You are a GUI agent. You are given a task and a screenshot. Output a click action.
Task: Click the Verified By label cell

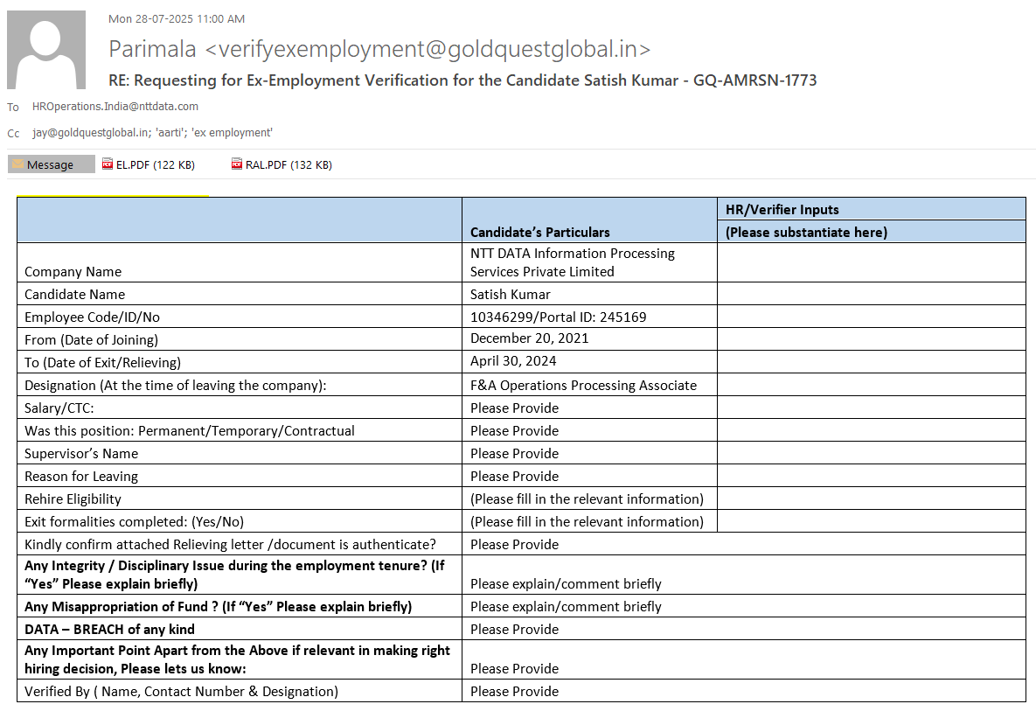(x=240, y=691)
